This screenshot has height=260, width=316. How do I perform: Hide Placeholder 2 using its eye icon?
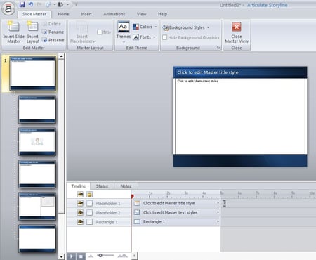[x=80, y=213]
